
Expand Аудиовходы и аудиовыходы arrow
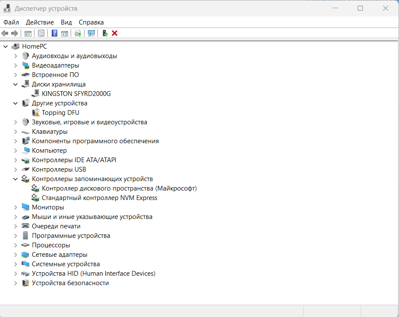(16, 56)
